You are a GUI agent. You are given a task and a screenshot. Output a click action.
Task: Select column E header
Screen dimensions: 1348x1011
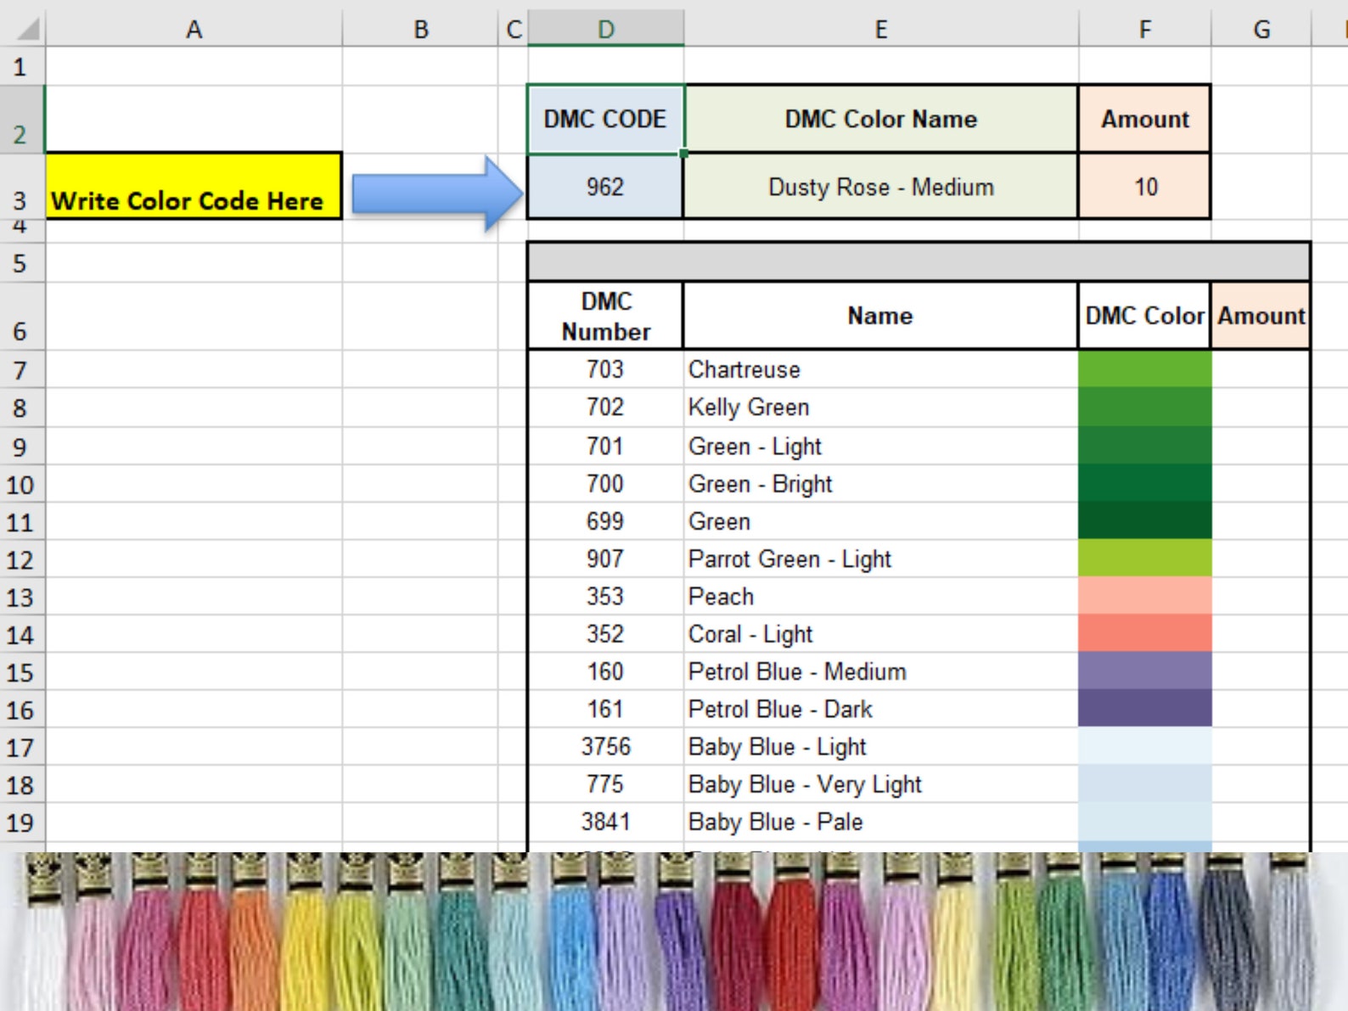[x=881, y=30]
